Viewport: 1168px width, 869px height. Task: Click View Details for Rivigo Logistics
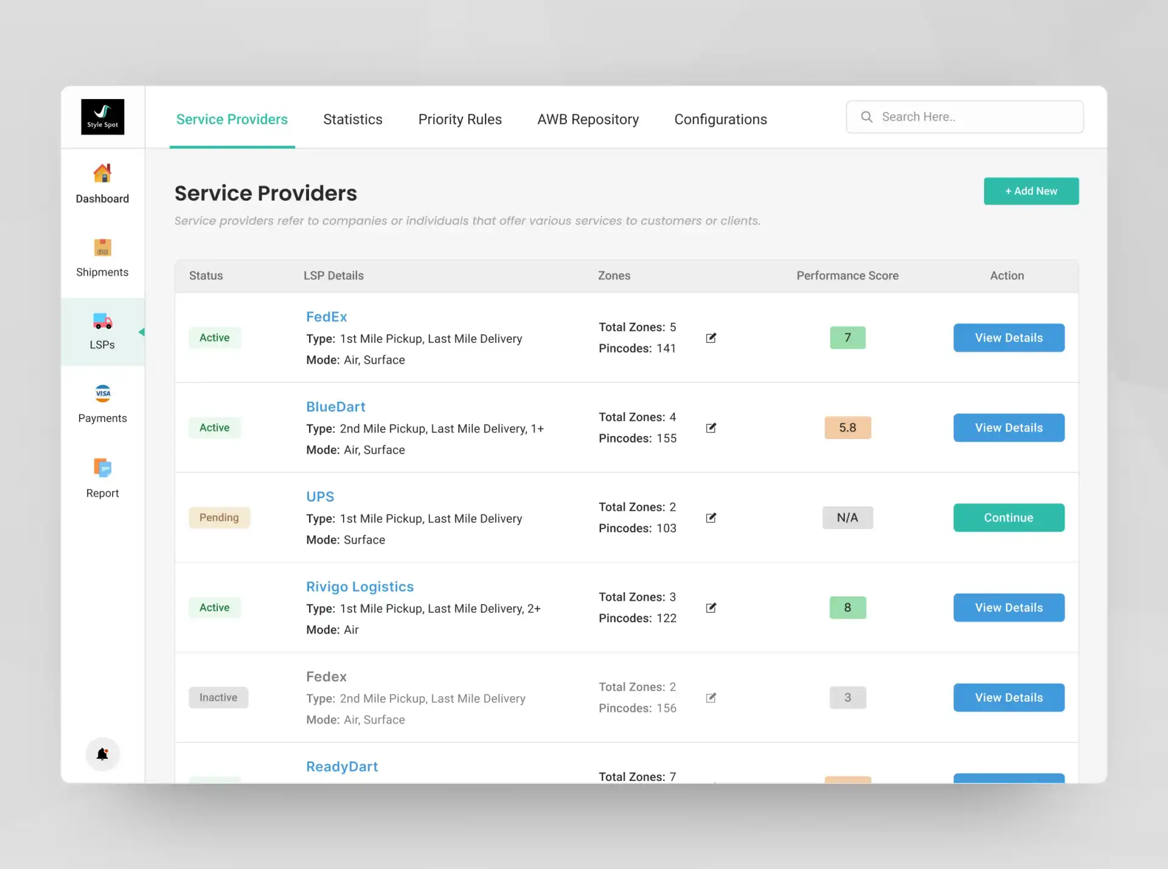tap(1008, 607)
